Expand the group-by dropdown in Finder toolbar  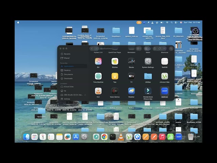[147, 49]
